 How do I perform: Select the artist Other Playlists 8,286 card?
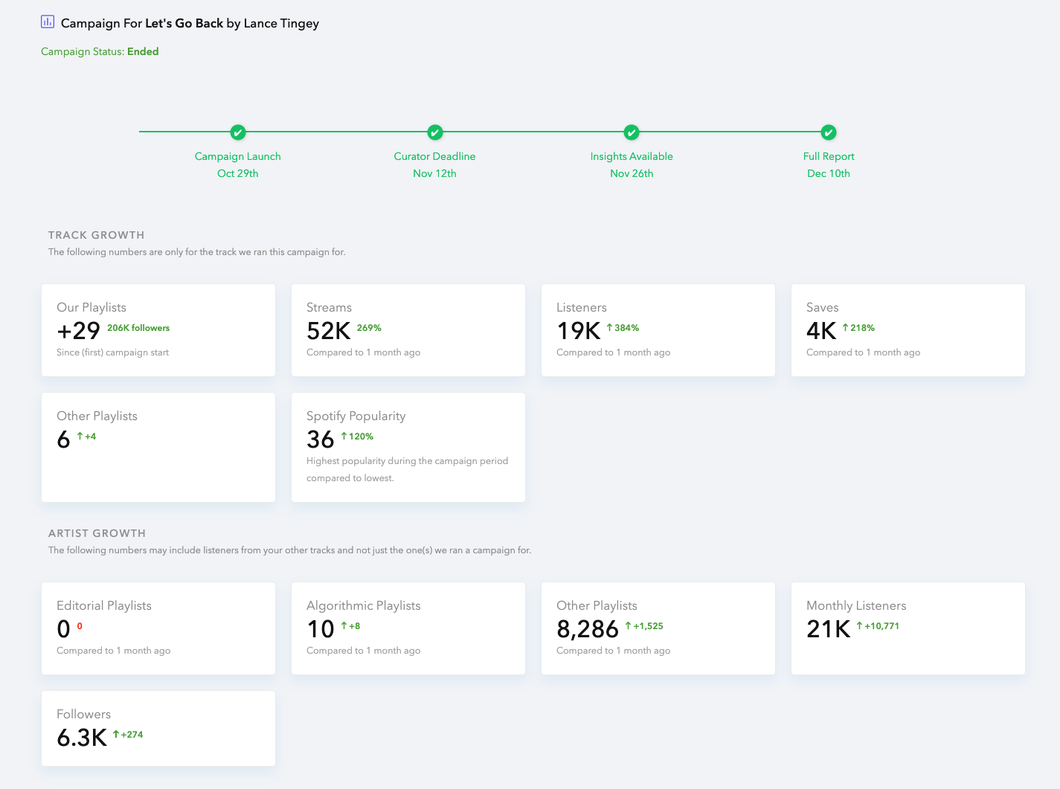tap(658, 628)
